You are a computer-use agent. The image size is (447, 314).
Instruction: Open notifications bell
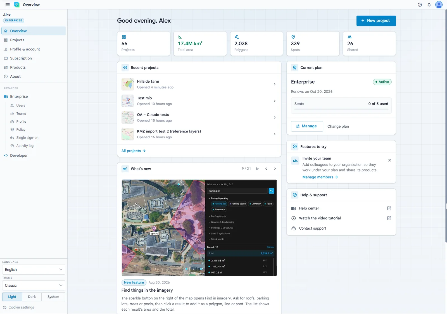point(429,5)
